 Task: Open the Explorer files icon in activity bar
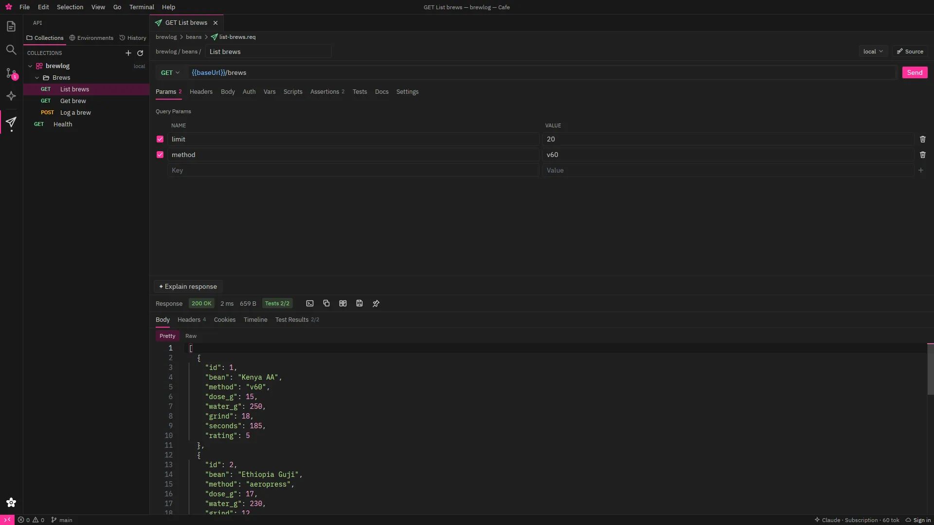(11, 26)
